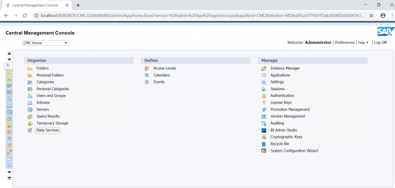Click the Categories icon in Organize list
The height and width of the screenshot is (188, 395).
tap(30, 82)
